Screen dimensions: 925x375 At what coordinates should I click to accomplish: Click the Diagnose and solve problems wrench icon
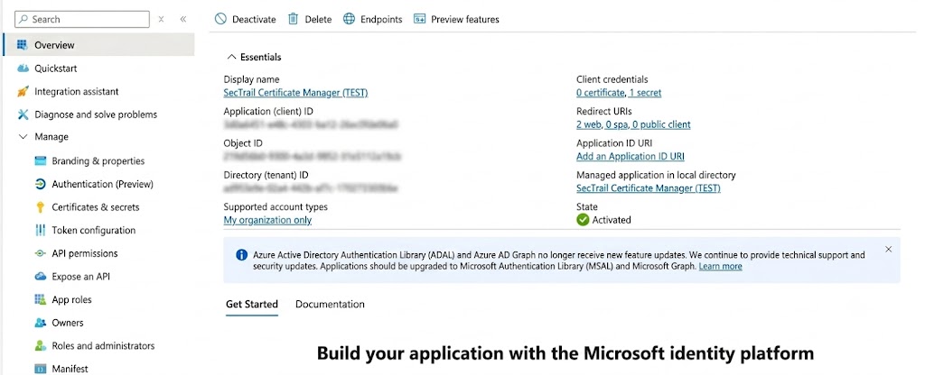pyautogui.click(x=23, y=114)
